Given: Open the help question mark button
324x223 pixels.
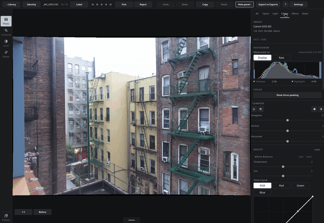Looking at the screenshot, I should tap(286, 4).
